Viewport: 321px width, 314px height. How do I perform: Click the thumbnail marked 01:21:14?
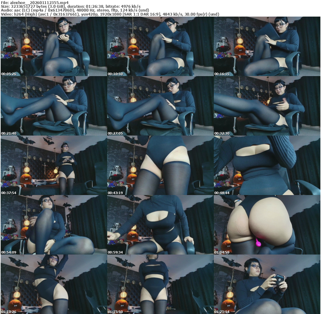point(267,284)
